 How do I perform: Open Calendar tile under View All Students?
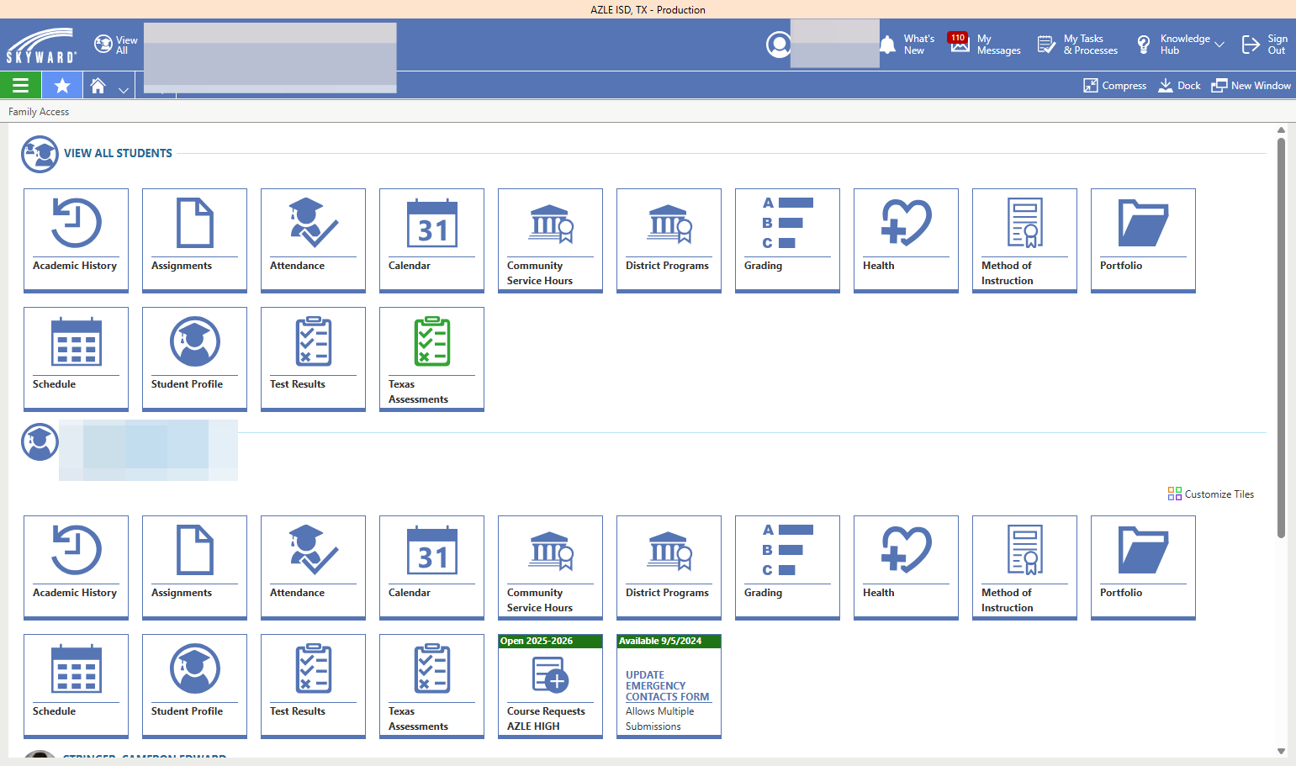click(431, 240)
